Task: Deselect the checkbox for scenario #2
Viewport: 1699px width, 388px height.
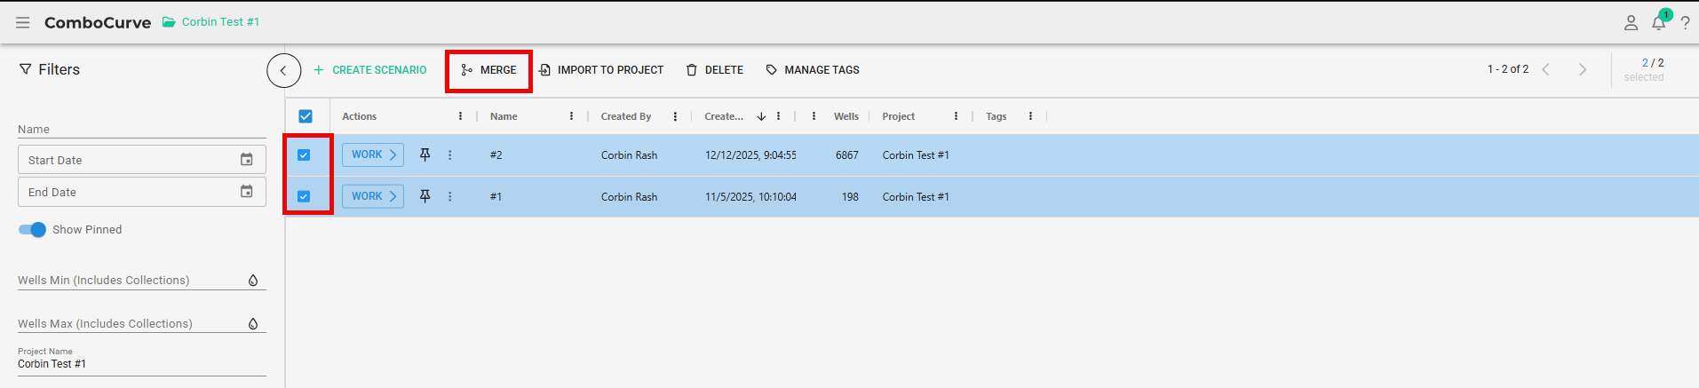Action: tap(304, 155)
